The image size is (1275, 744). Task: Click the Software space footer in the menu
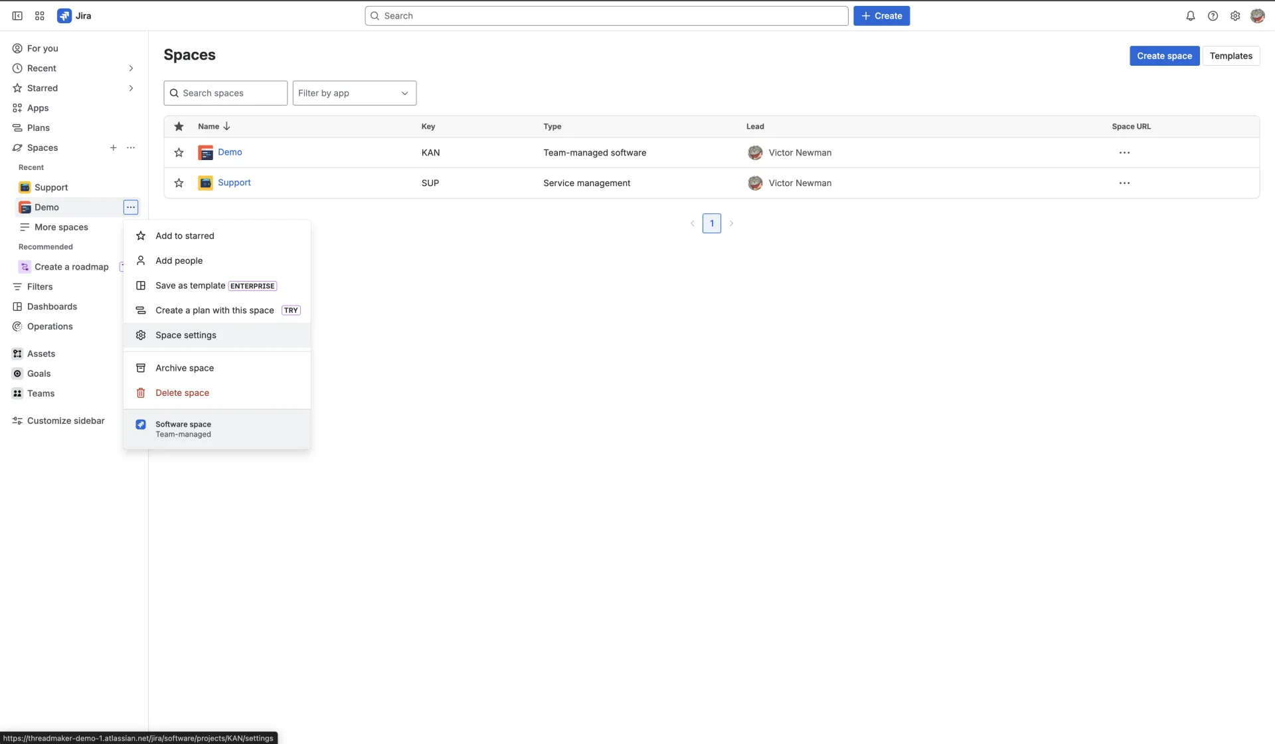click(x=217, y=429)
